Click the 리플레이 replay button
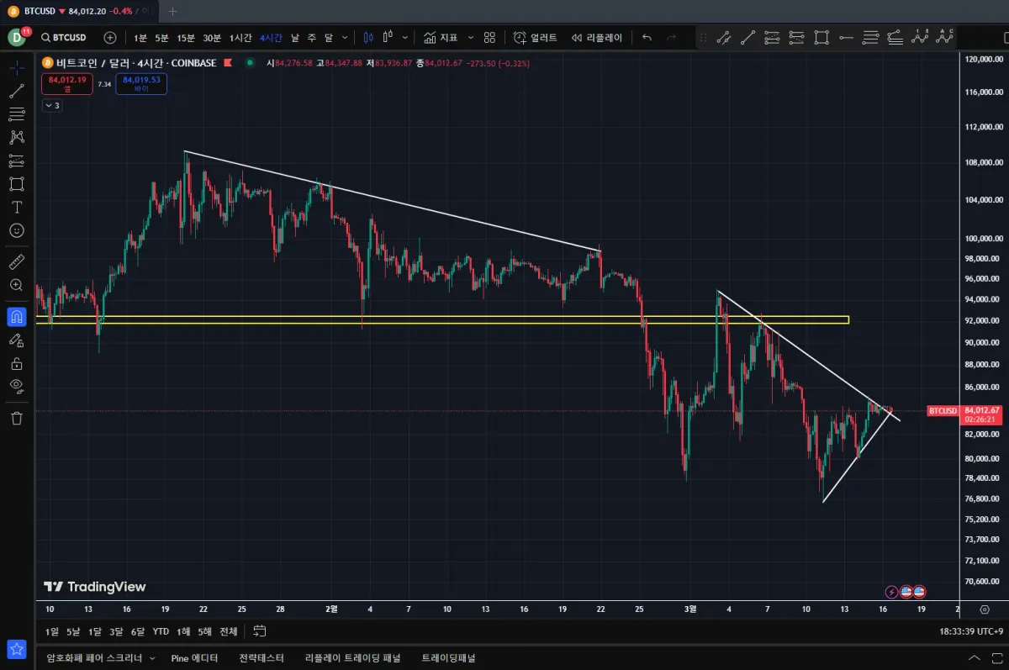The width and height of the screenshot is (1009, 670). [x=597, y=37]
